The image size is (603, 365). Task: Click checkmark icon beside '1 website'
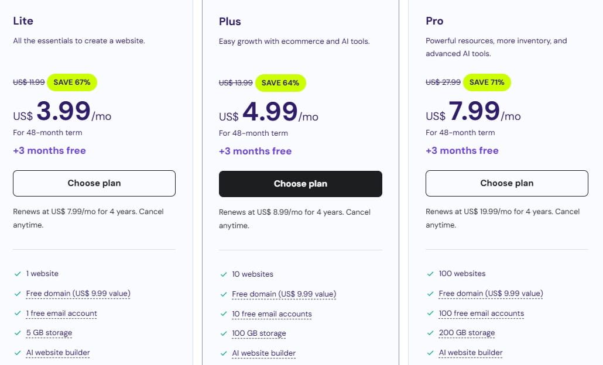[x=18, y=273]
